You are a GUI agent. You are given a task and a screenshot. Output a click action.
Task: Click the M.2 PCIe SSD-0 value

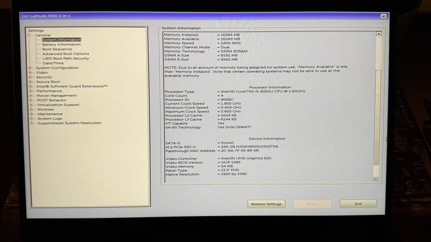(x=250, y=147)
